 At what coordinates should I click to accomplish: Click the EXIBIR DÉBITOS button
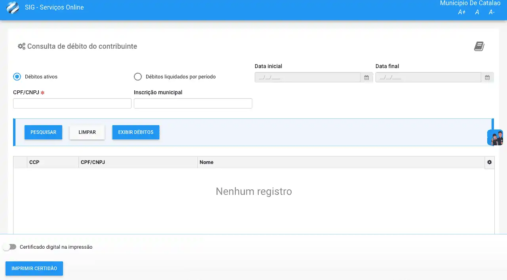point(135,132)
